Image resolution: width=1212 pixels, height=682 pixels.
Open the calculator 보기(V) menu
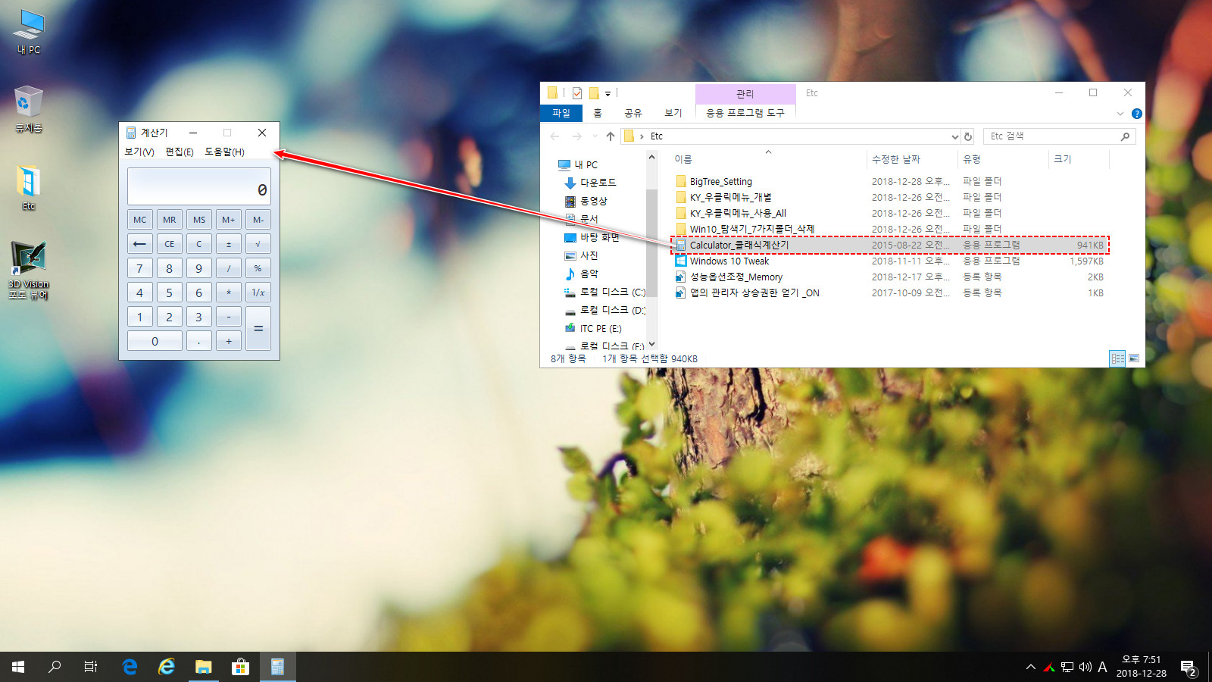click(x=139, y=152)
